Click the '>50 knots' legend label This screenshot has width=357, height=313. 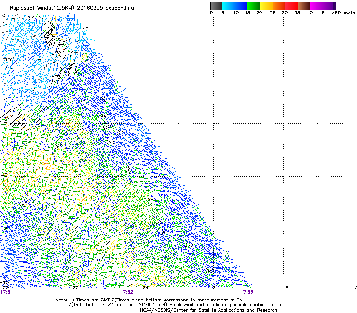(343, 13)
